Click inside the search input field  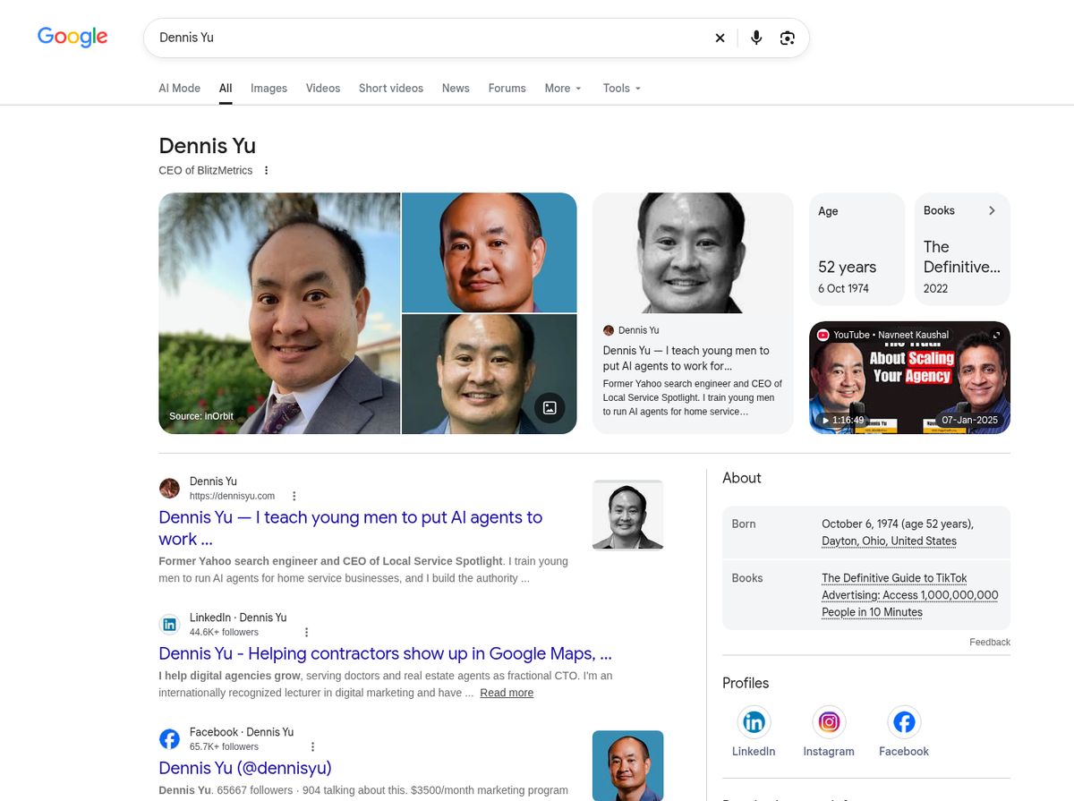point(430,38)
